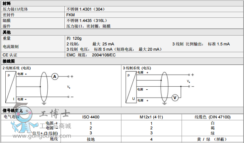Select the 3 线制 比例输出 标准 1.5 mA text
Viewport: 244px width, 143px height.
(201, 44)
